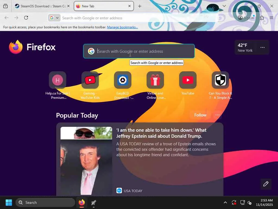Click the display network tray icon

pyautogui.click(x=242, y=202)
